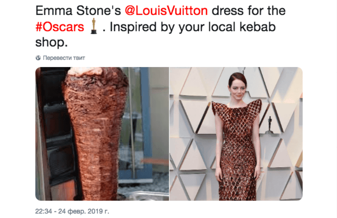
Task: Click the textured dress in right photo
Action: 238,150
